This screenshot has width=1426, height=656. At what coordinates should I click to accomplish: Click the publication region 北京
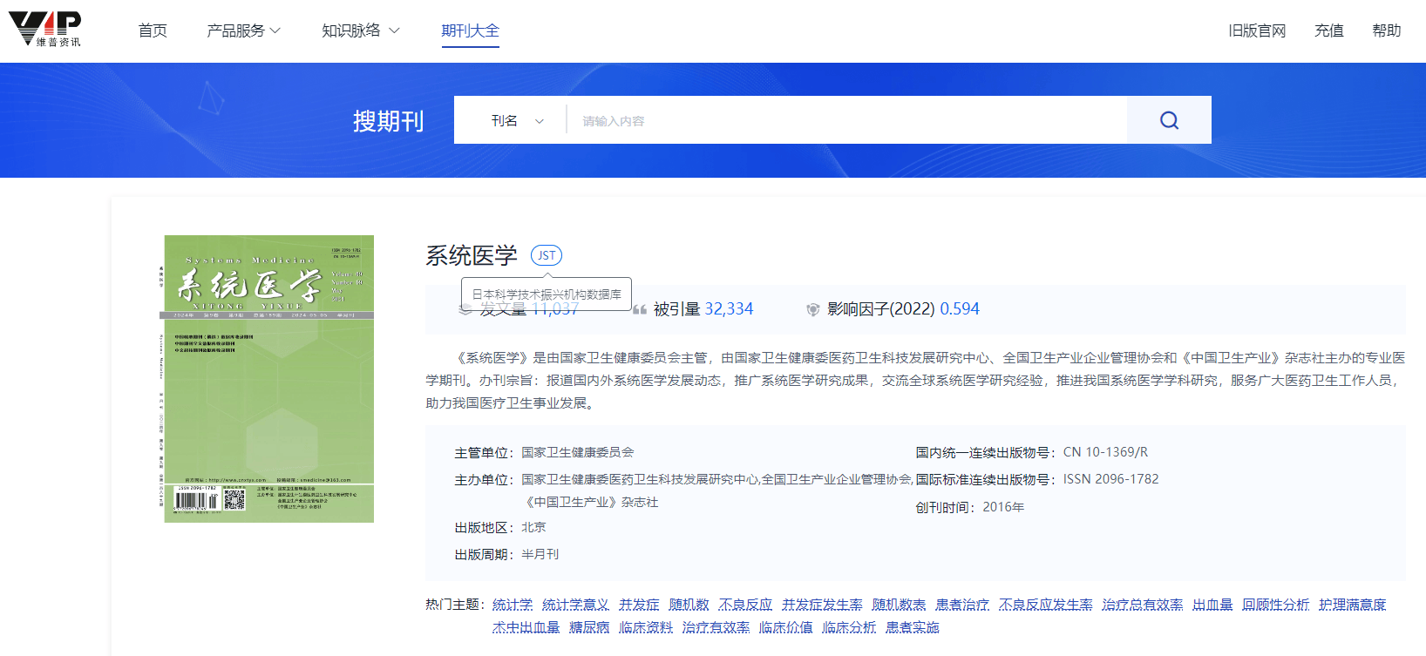click(533, 527)
